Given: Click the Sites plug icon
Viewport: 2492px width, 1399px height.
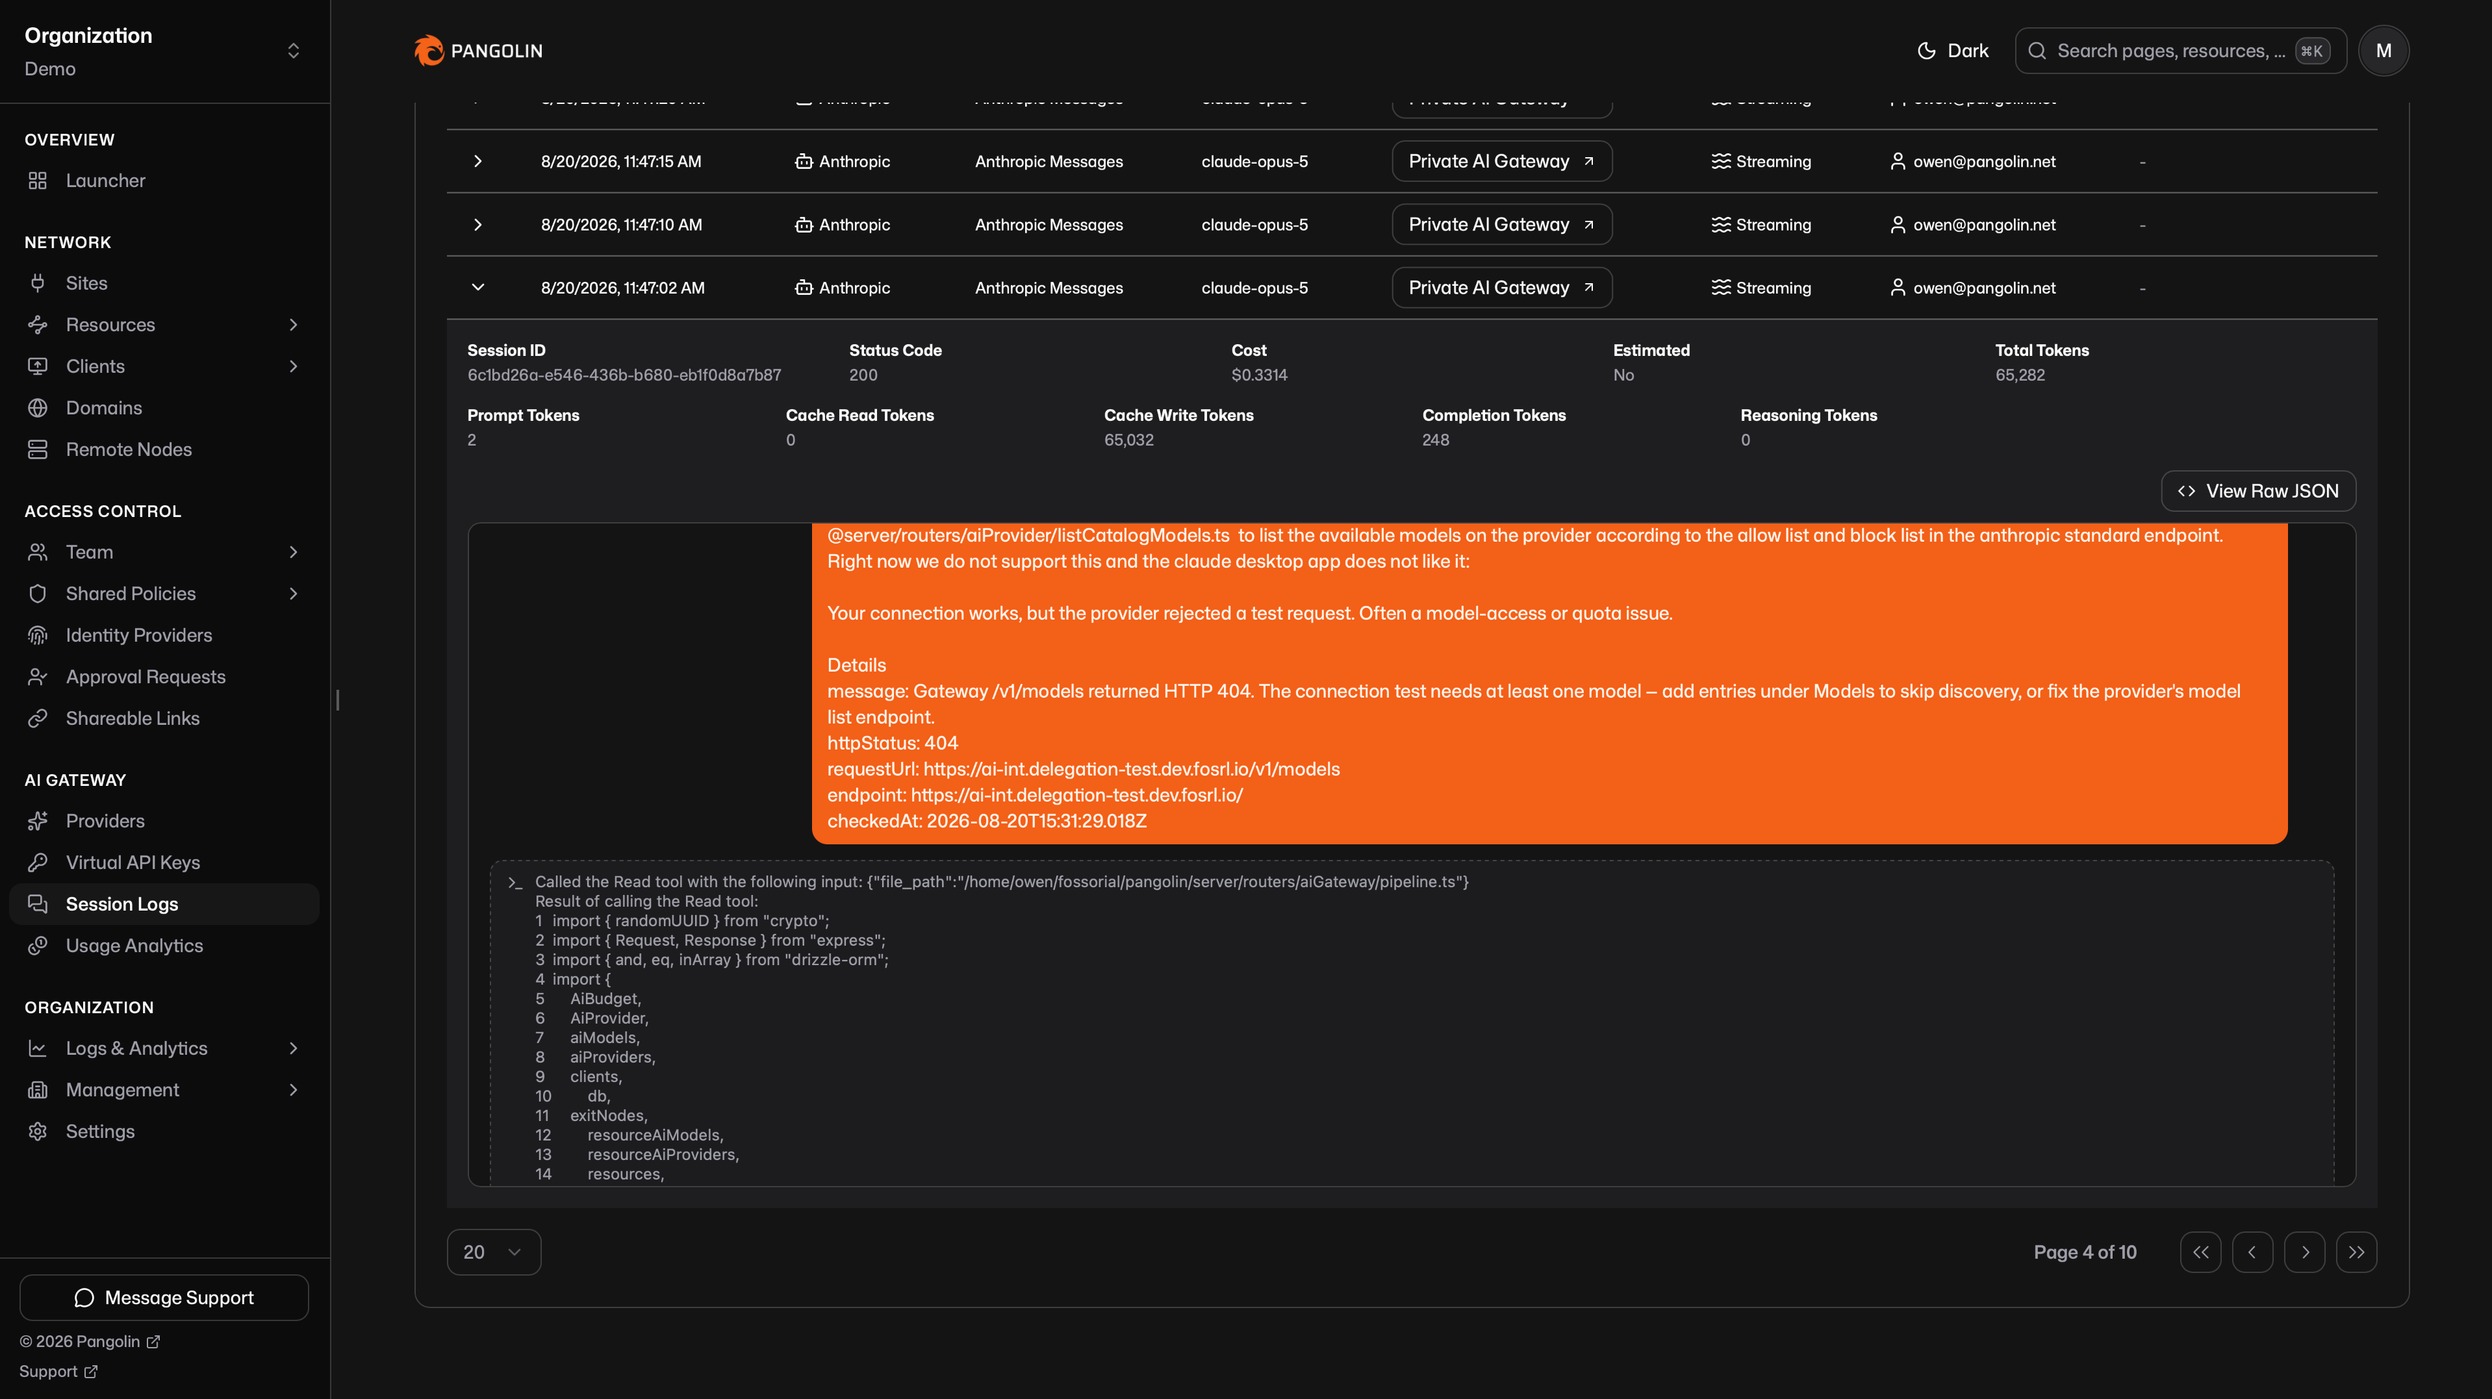Looking at the screenshot, I should click(38, 283).
